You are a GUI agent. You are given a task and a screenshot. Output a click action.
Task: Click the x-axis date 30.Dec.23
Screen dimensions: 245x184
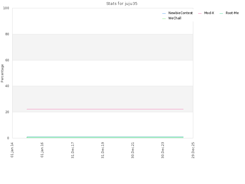pyautogui.click(x=163, y=150)
